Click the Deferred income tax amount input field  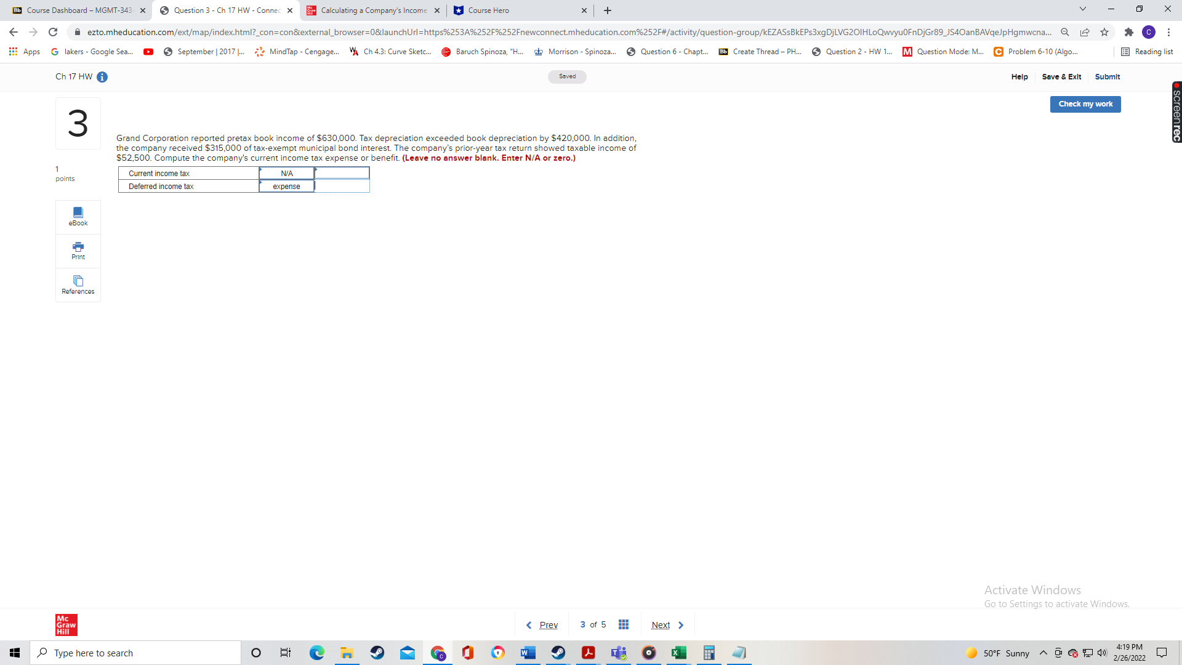(x=342, y=186)
